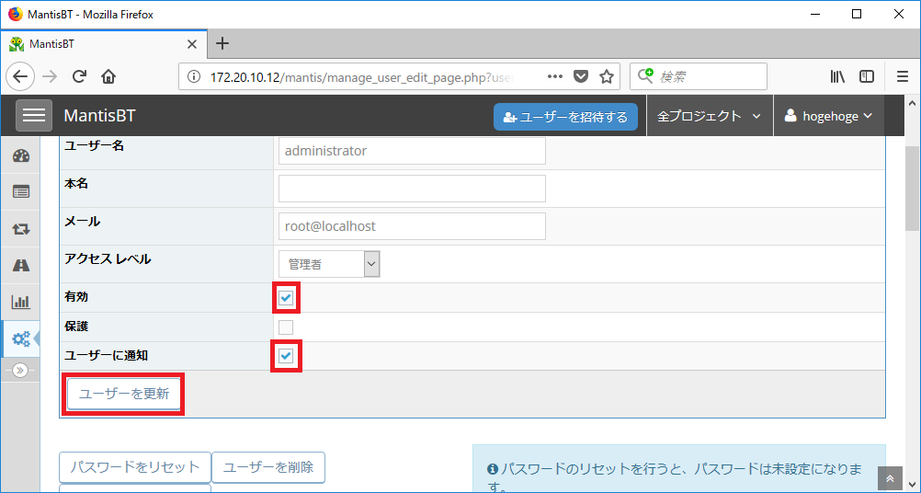Open the roadmap road icon in sidebar
The height and width of the screenshot is (493, 921).
[x=20, y=266]
